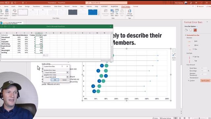Click the Chart Elements plus icon
This screenshot has height=119, width=211.
point(174,50)
